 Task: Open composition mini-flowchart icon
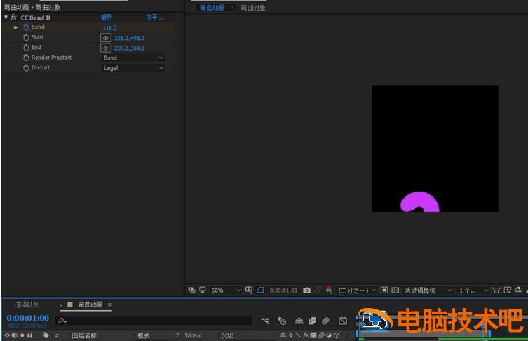(x=265, y=321)
